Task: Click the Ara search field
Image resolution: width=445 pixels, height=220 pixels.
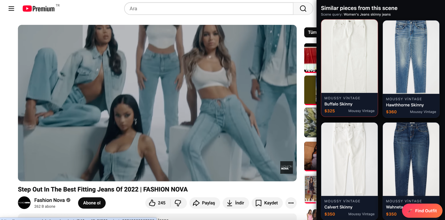Action: [209, 9]
